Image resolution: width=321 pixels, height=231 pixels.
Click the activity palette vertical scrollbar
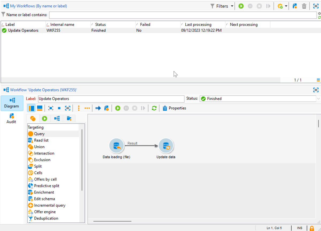82,160
